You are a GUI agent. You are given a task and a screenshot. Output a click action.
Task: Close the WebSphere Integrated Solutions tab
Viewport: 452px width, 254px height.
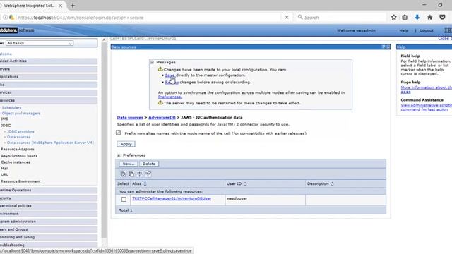click(x=60, y=6)
